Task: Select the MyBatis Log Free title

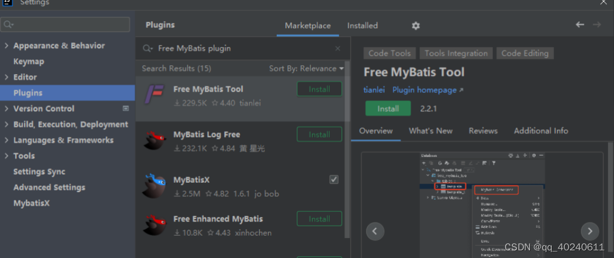Action: (x=207, y=134)
